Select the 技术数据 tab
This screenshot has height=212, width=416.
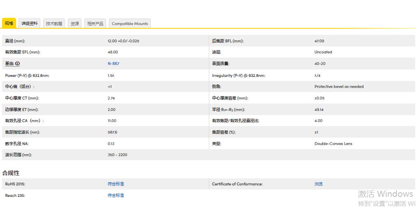54,24
